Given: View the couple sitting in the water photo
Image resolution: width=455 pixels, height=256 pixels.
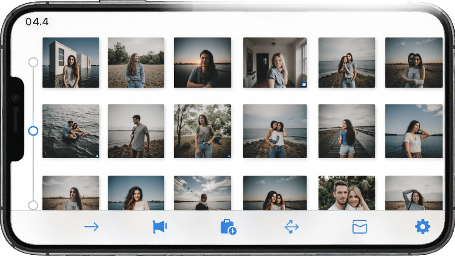Looking at the screenshot, I should pos(71,131).
